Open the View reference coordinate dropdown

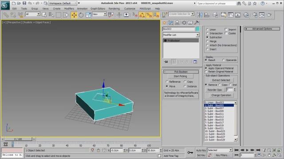point(99,14)
